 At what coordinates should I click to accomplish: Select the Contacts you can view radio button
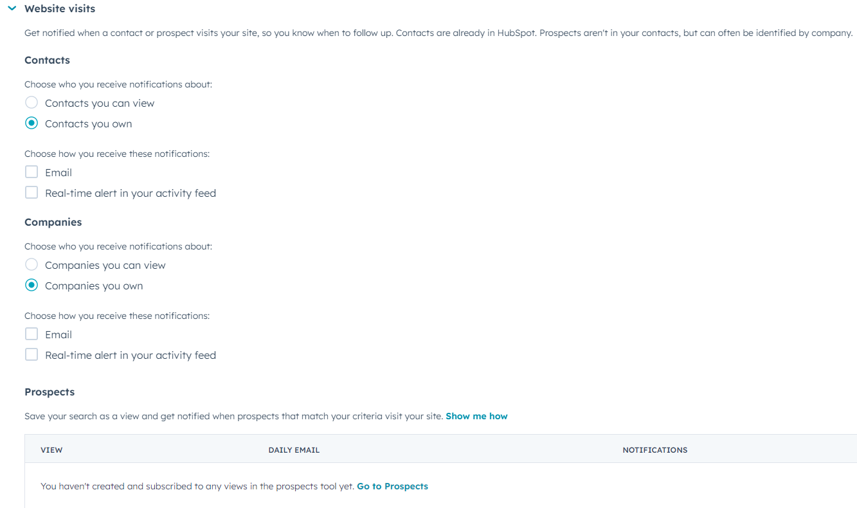click(32, 102)
